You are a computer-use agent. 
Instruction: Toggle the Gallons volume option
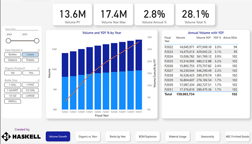coord(13,60)
